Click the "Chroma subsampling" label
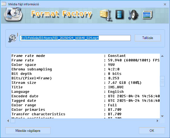 pyautogui.click(x=32, y=69)
